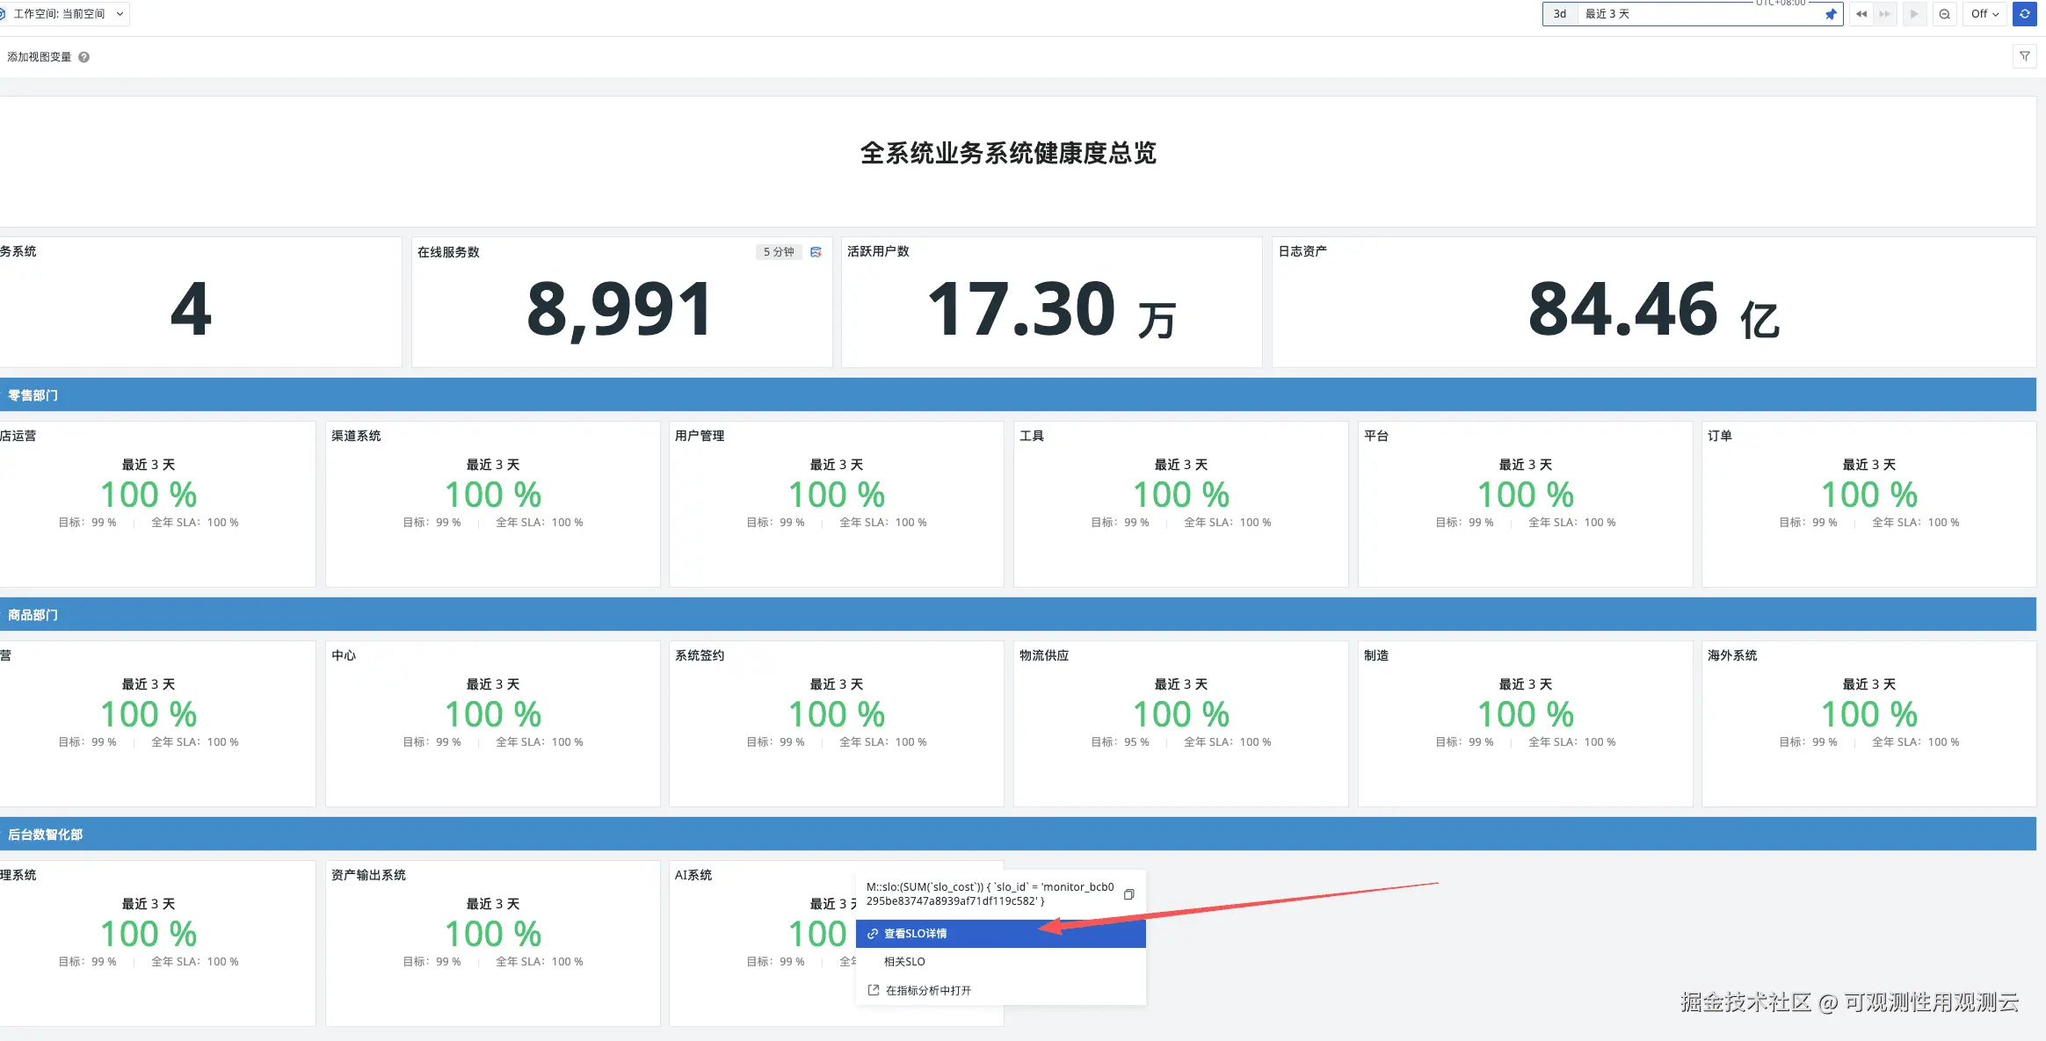Image resolution: width=2046 pixels, height=1041 pixels.
Task: Open the filter funnel icon
Action: pos(2024,56)
